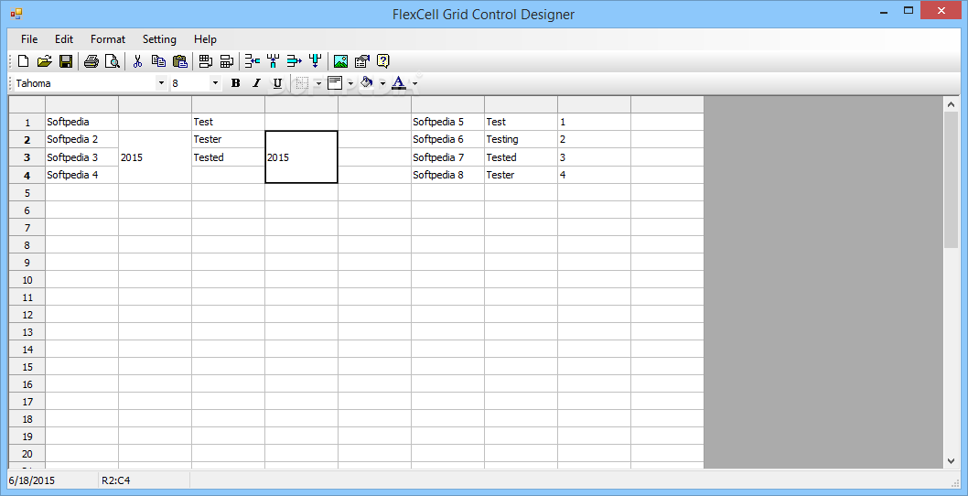
Task: Toggle underline formatting
Action: pyautogui.click(x=277, y=82)
